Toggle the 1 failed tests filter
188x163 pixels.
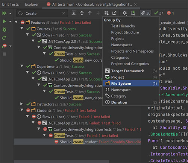click(x=170, y=13)
